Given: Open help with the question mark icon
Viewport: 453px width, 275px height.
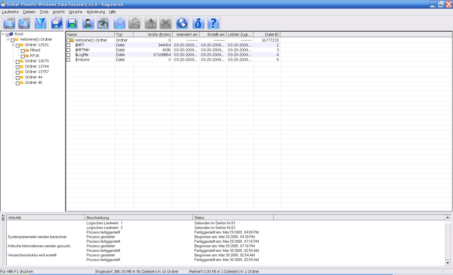Looking at the screenshot, I should [x=213, y=23].
